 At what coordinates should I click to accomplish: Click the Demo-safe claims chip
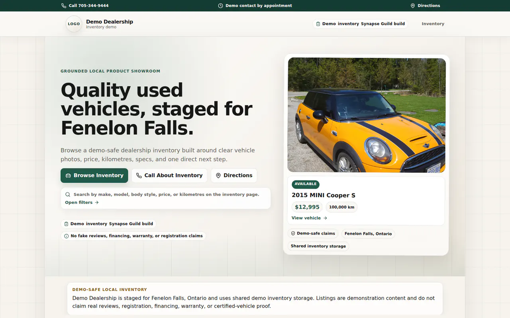click(x=313, y=234)
